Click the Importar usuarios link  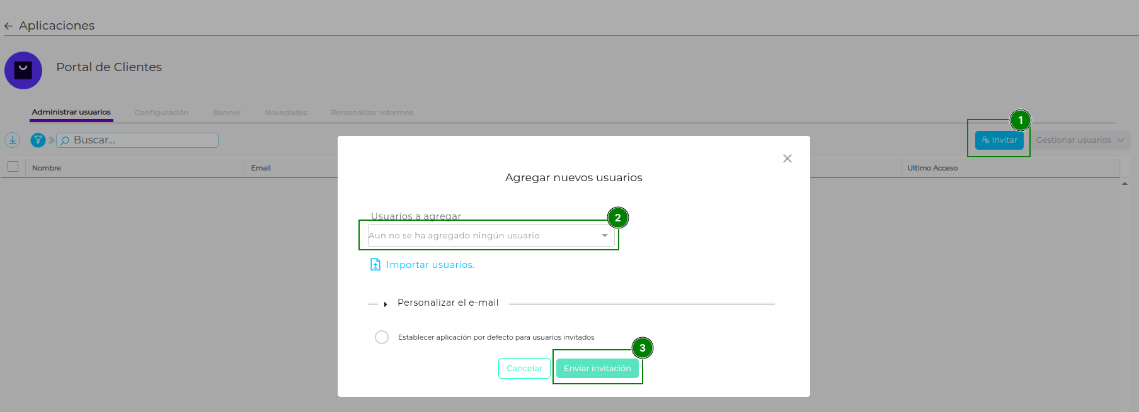430,265
